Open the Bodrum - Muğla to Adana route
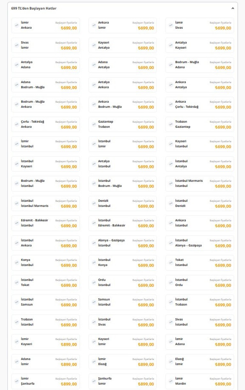The image size is (245, 390). tap(200, 65)
